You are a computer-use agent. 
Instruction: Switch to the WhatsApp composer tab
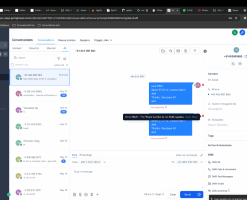[x=85, y=155]
